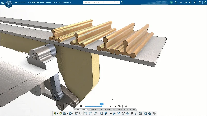207x116 pixels.
Task: Toggle loop playback mode
Action: click(x=119, y=106)
